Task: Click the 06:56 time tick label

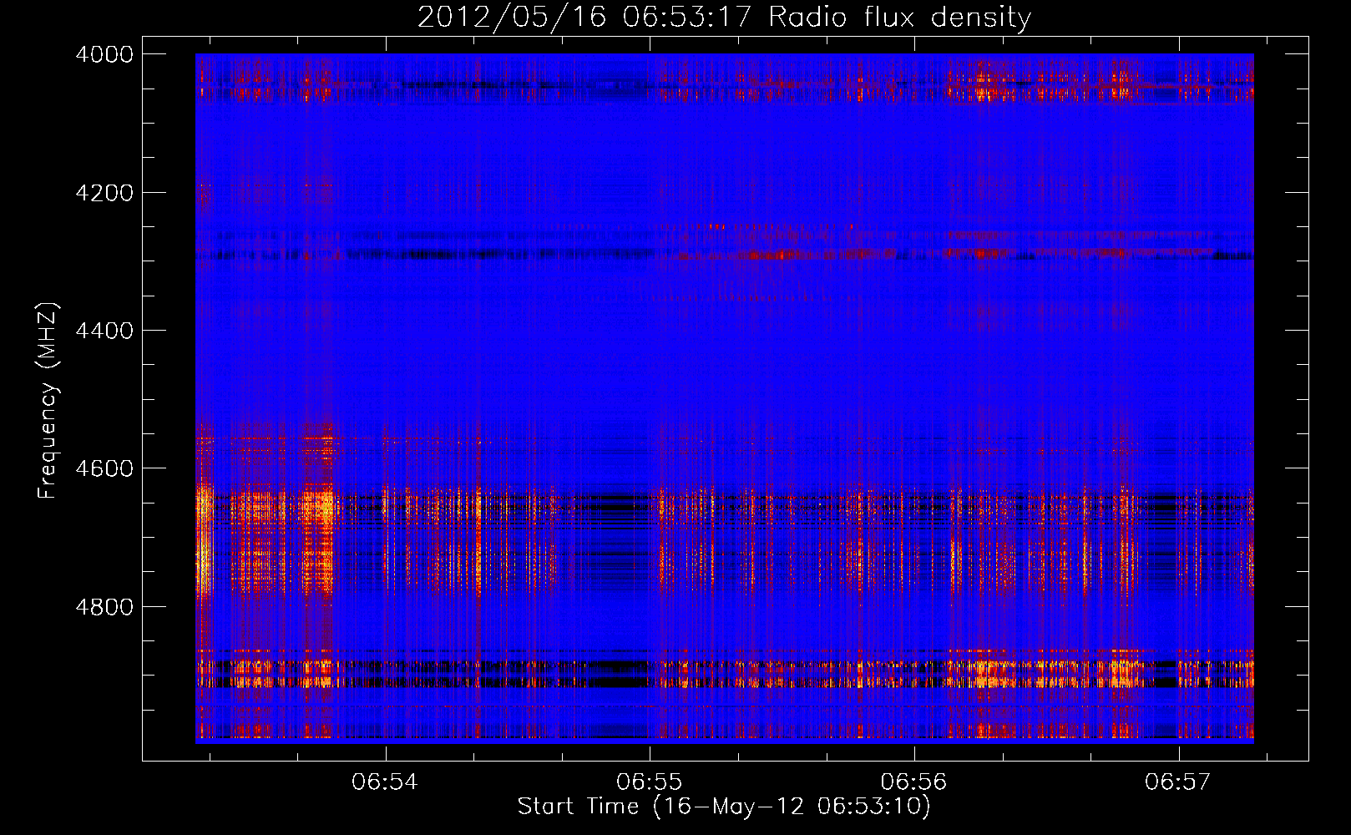Action: click(914, 782)
